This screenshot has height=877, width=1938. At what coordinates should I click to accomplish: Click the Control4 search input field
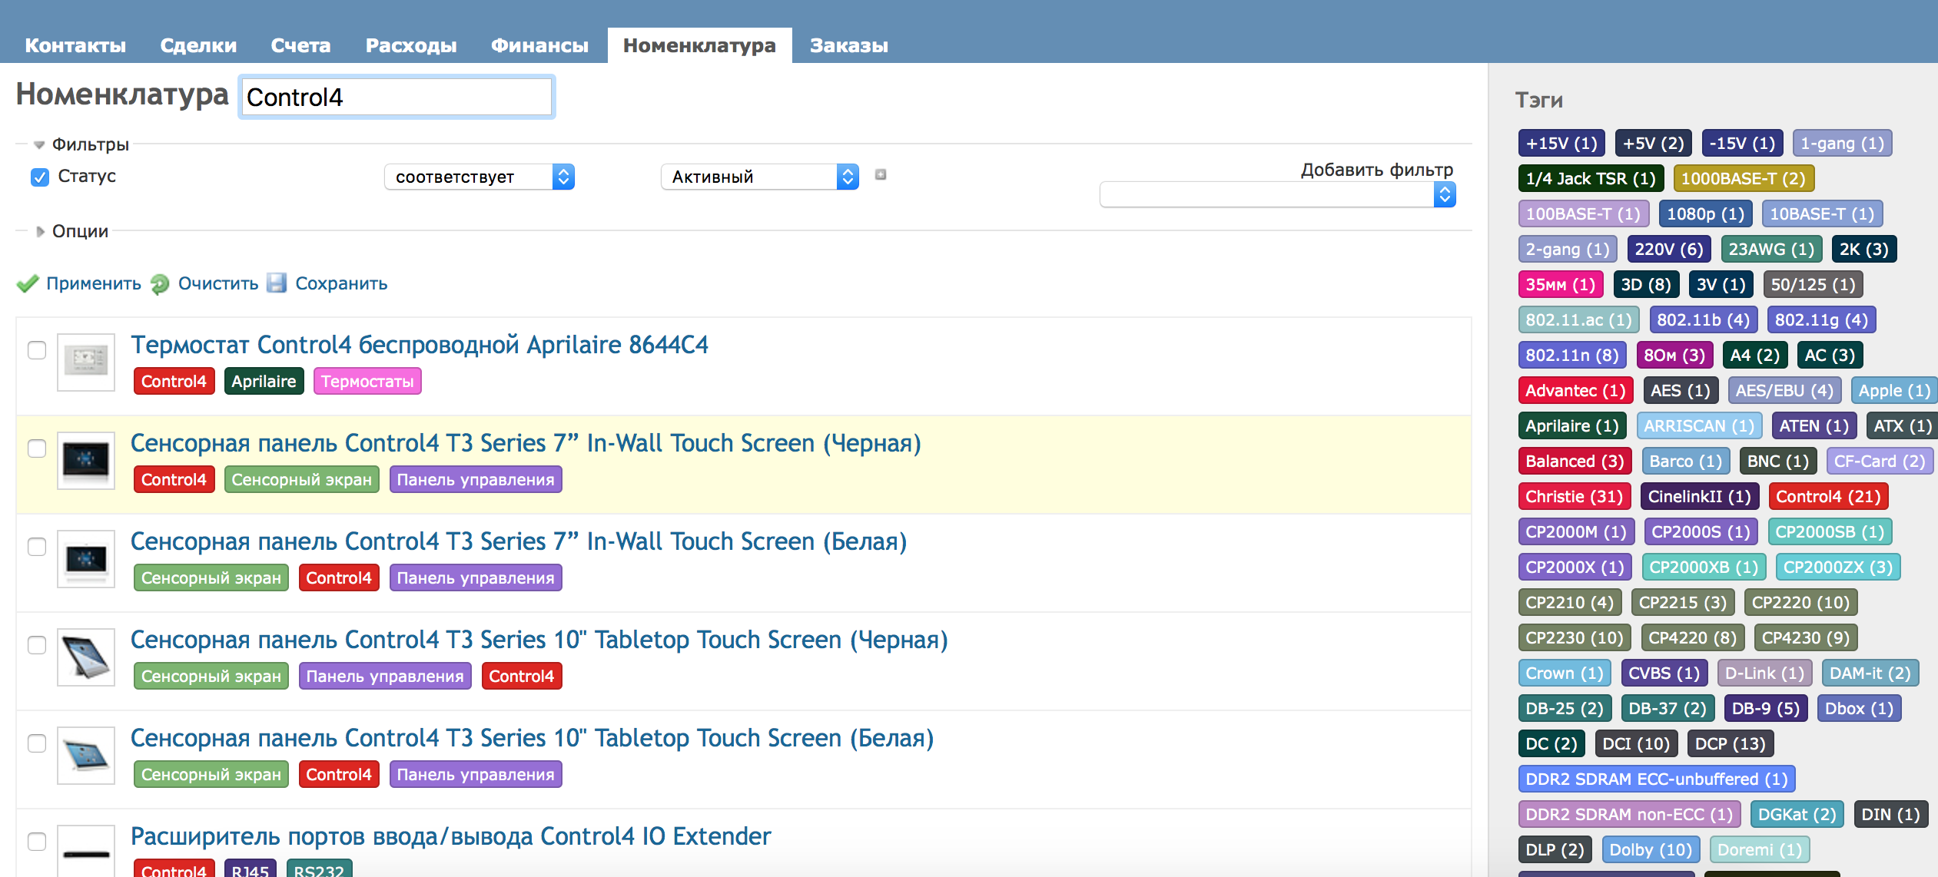(397, 98)
